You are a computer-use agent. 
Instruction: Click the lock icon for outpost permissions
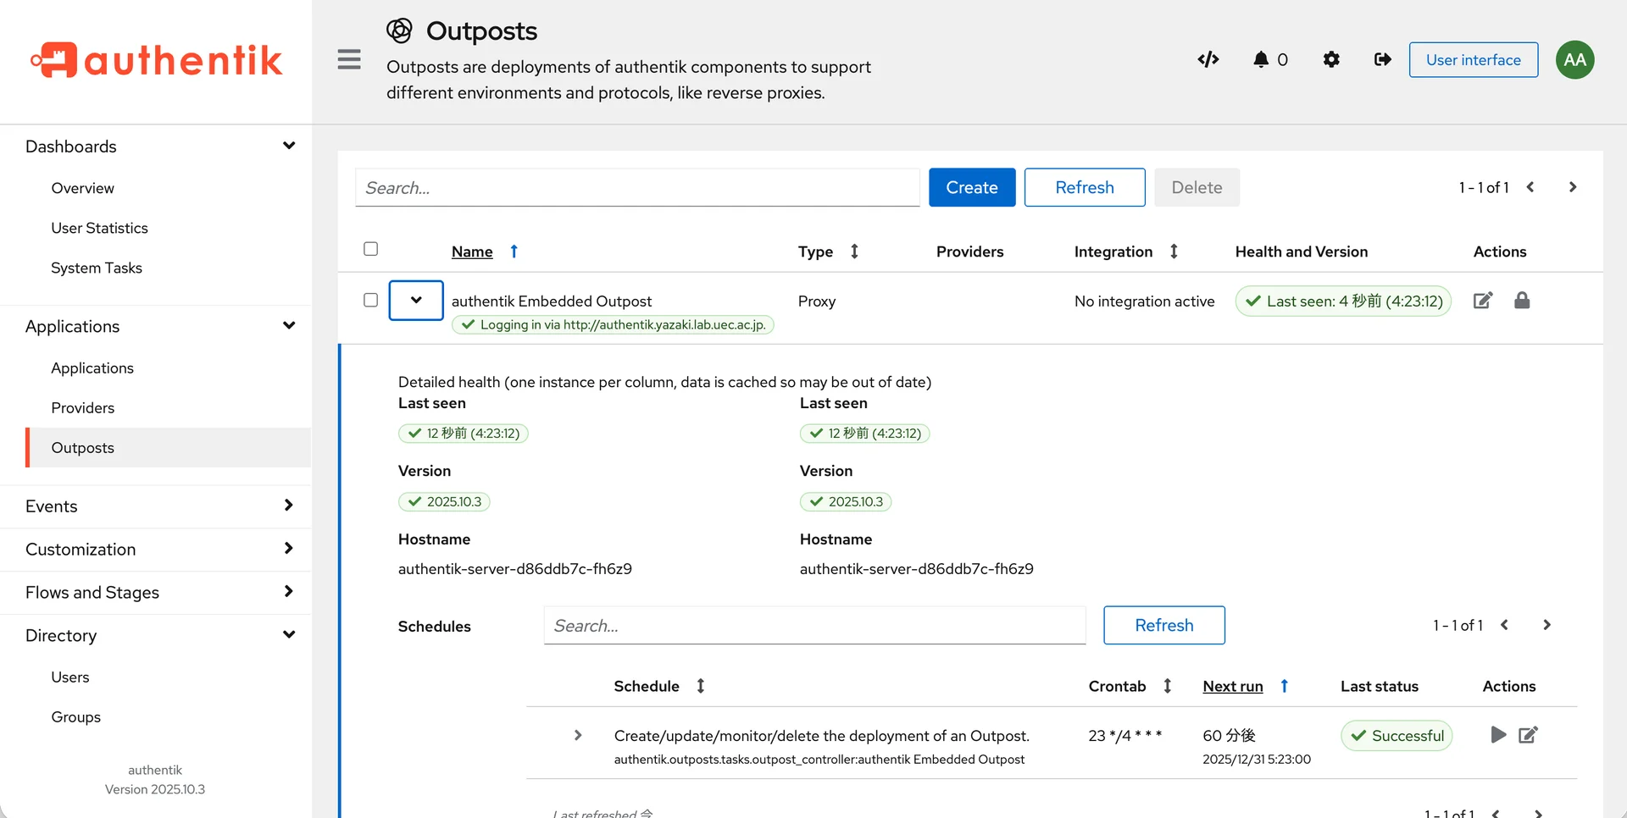pyautogui.click(x=1522, y=301)
